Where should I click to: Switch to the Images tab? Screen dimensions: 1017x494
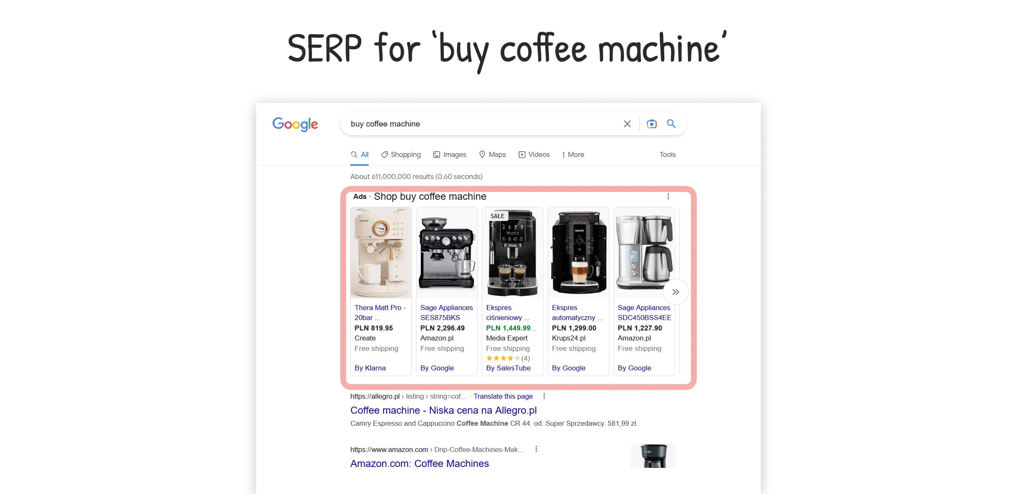[x=449, y=154]
